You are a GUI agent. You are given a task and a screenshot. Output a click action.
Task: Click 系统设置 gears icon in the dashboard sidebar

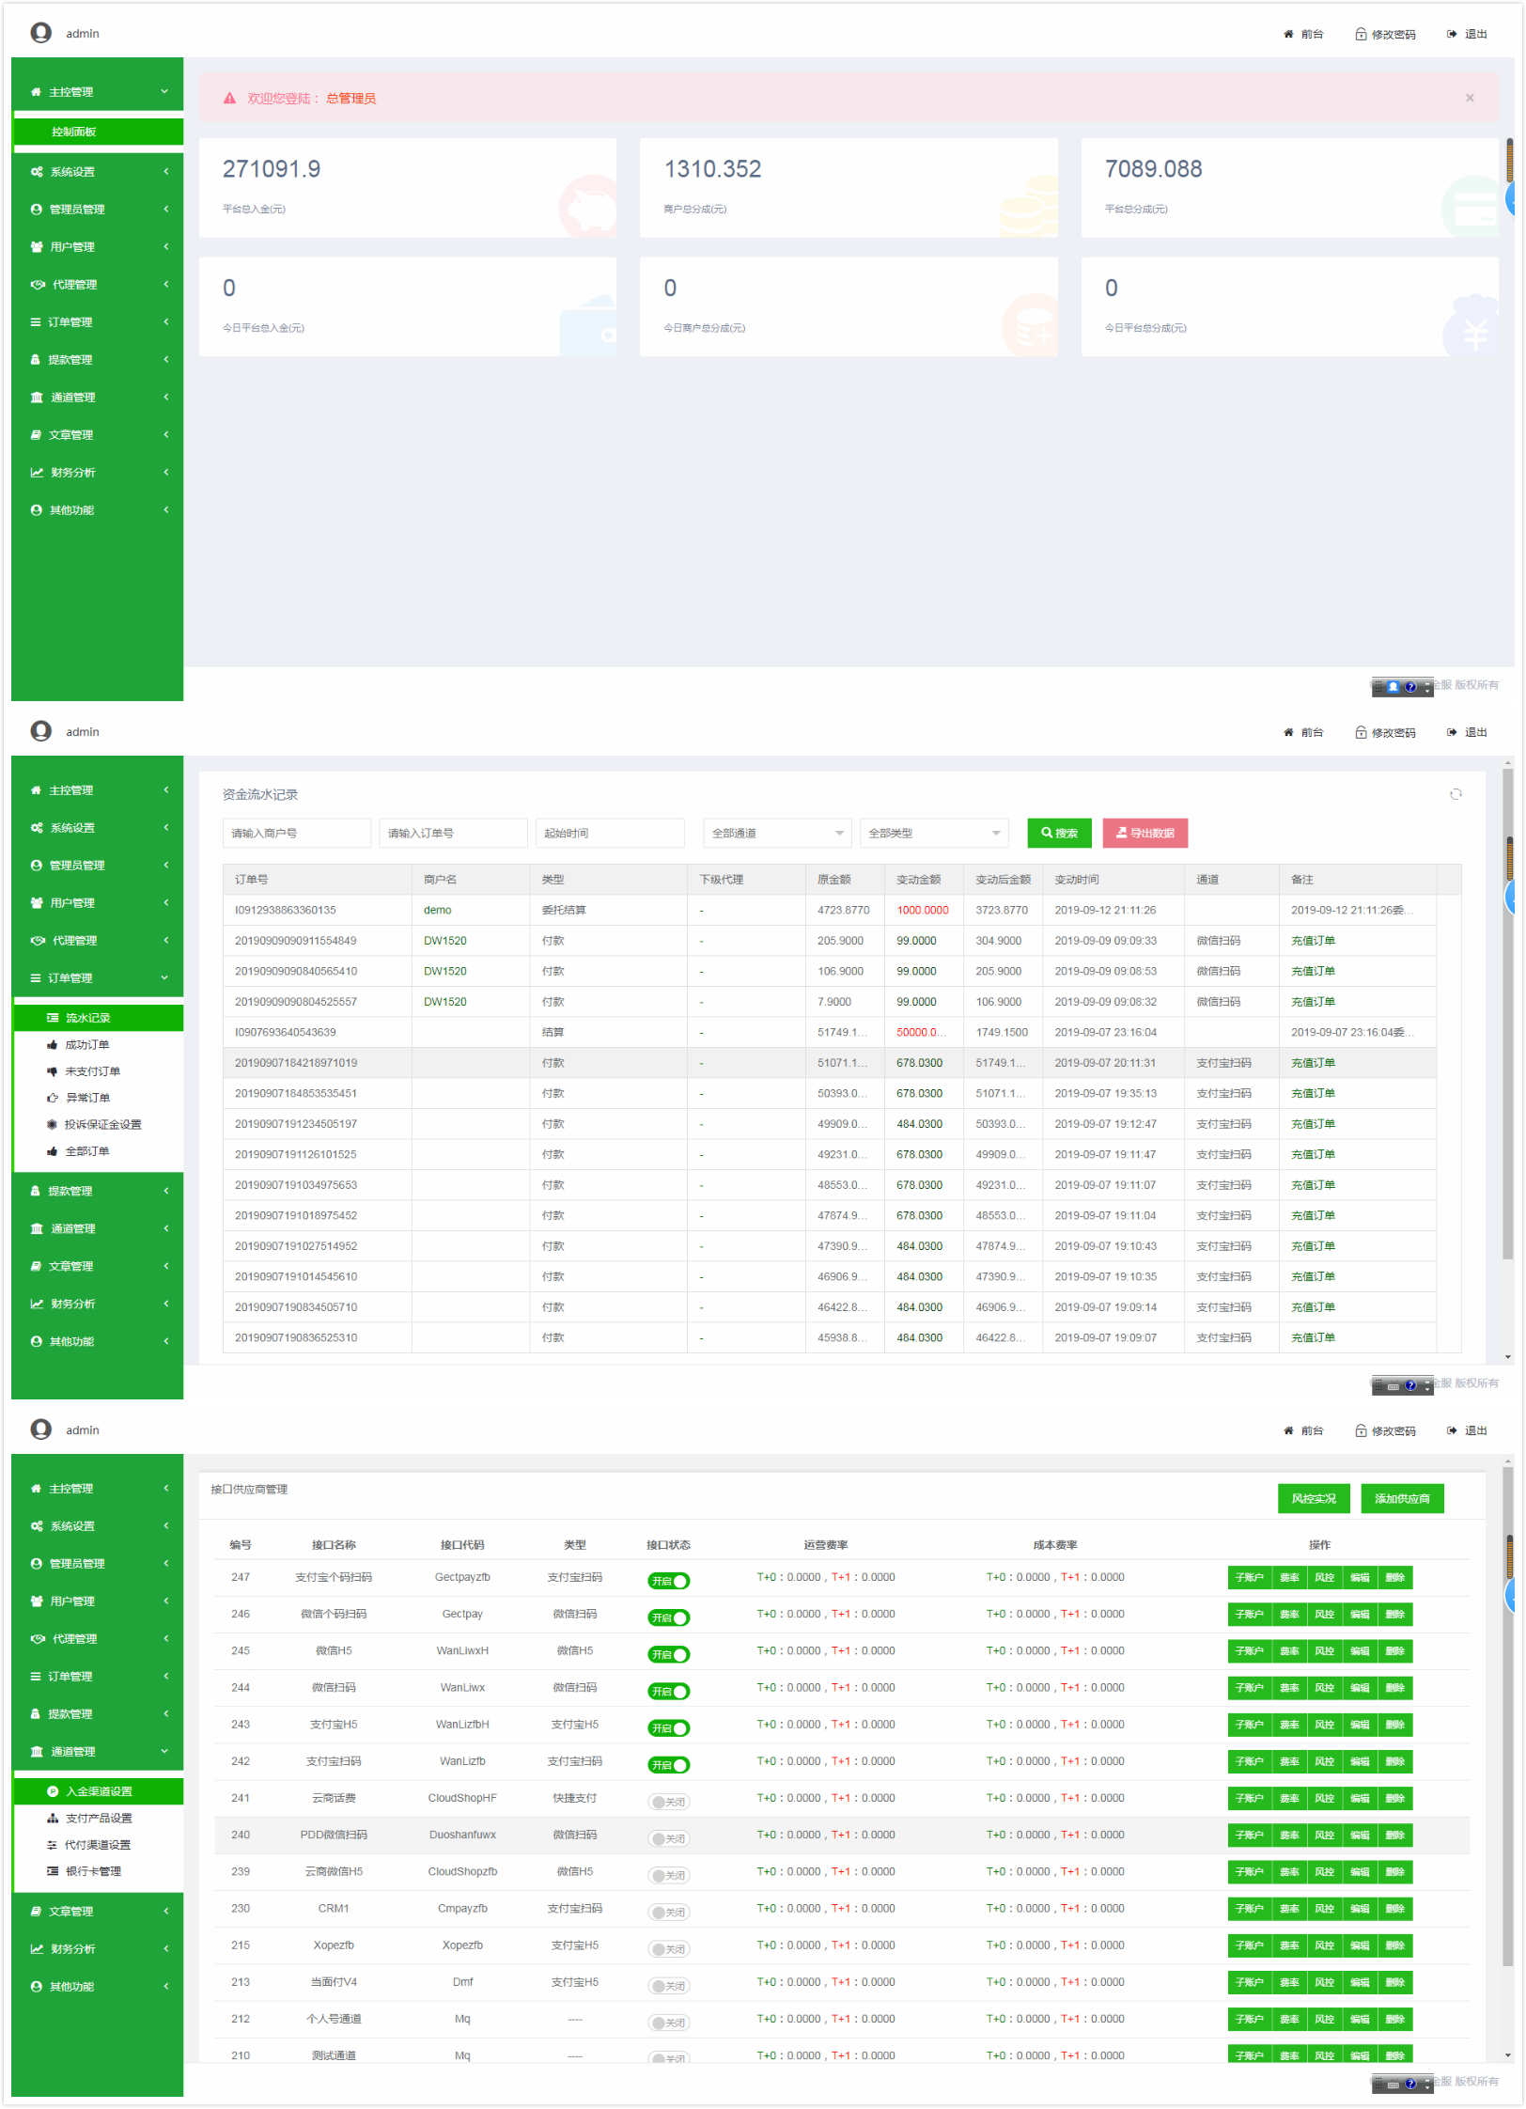click(x=37, y=172)
